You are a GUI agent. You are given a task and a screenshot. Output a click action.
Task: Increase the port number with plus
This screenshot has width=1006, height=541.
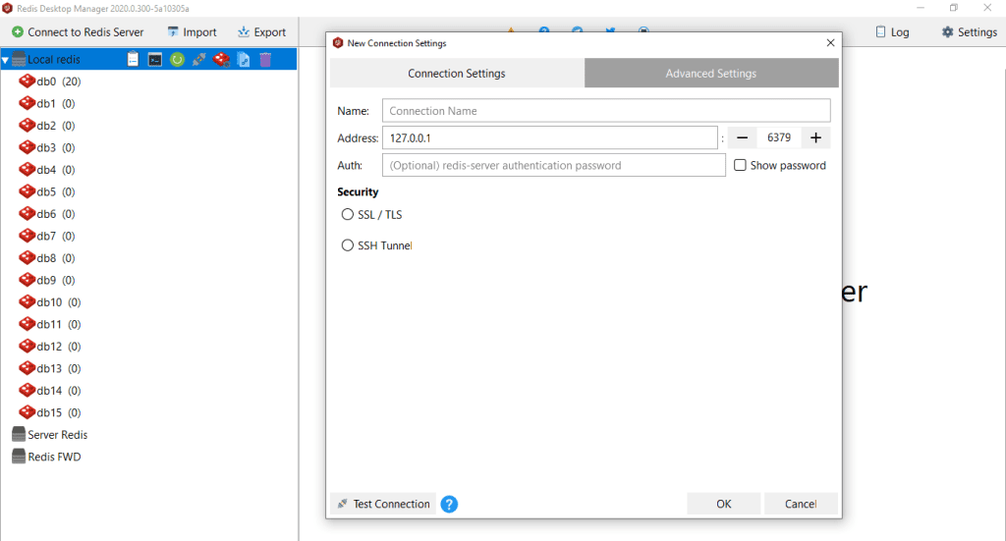815,137
